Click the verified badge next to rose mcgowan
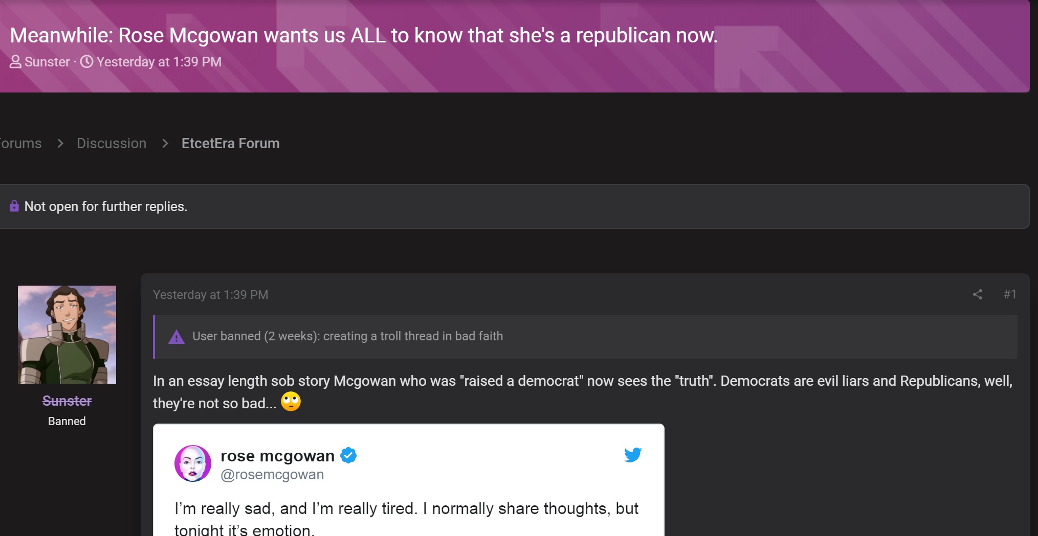 348,455
